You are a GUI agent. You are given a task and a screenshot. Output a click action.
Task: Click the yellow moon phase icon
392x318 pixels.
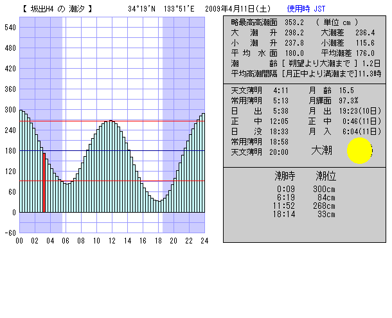359,150
